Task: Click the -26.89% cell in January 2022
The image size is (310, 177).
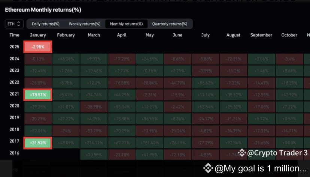Action: 38,83
